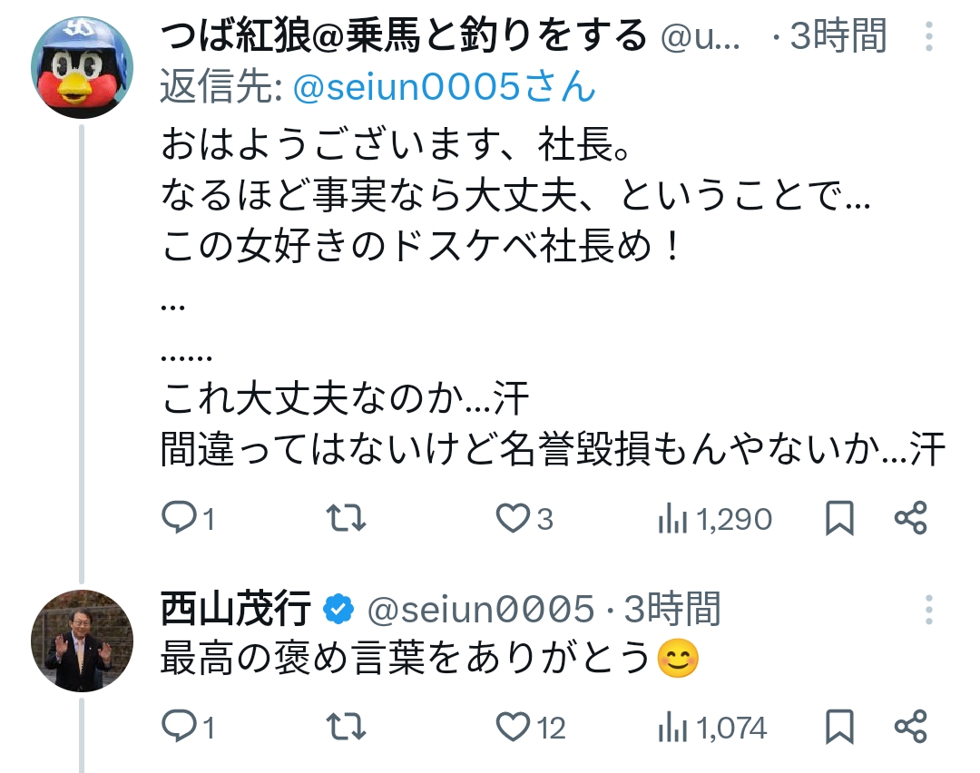The height and width of the screenshot is (773, 980).
Task: Like 西山茂行's tweet with 12 likes
Action: click(x=514, y=727)
